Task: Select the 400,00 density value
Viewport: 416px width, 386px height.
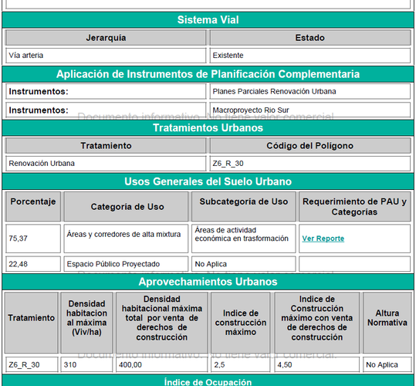Action: click(x=162, y=365)
